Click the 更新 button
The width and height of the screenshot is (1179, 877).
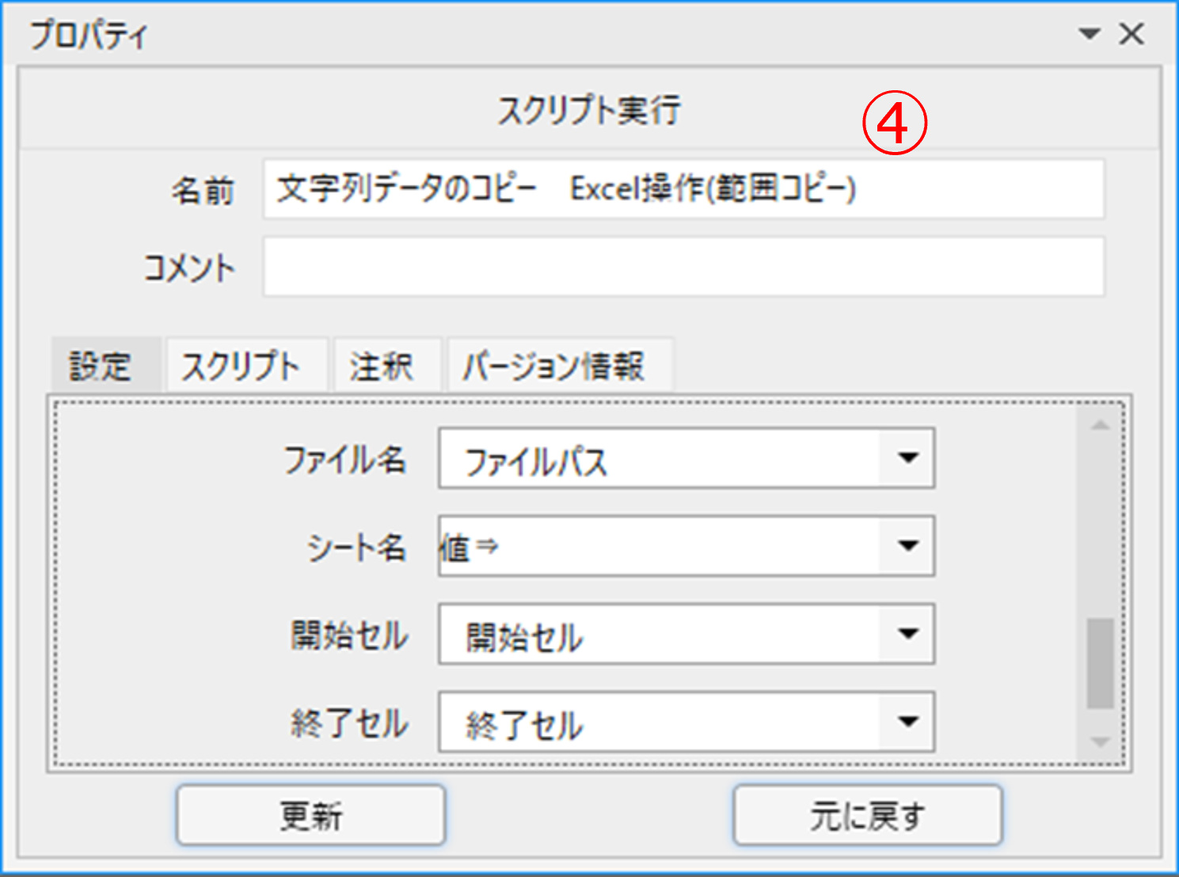point(311,815)
